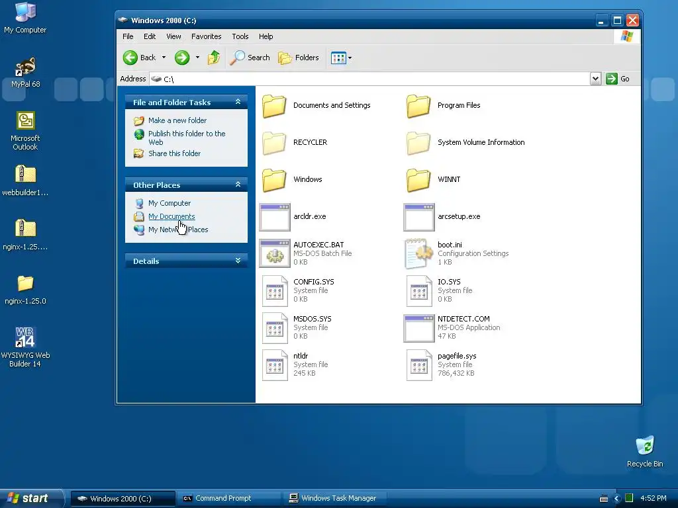Click Publish this folder to the Web
This screenshot has width=678, height=508.
click(x=187, y=138)
